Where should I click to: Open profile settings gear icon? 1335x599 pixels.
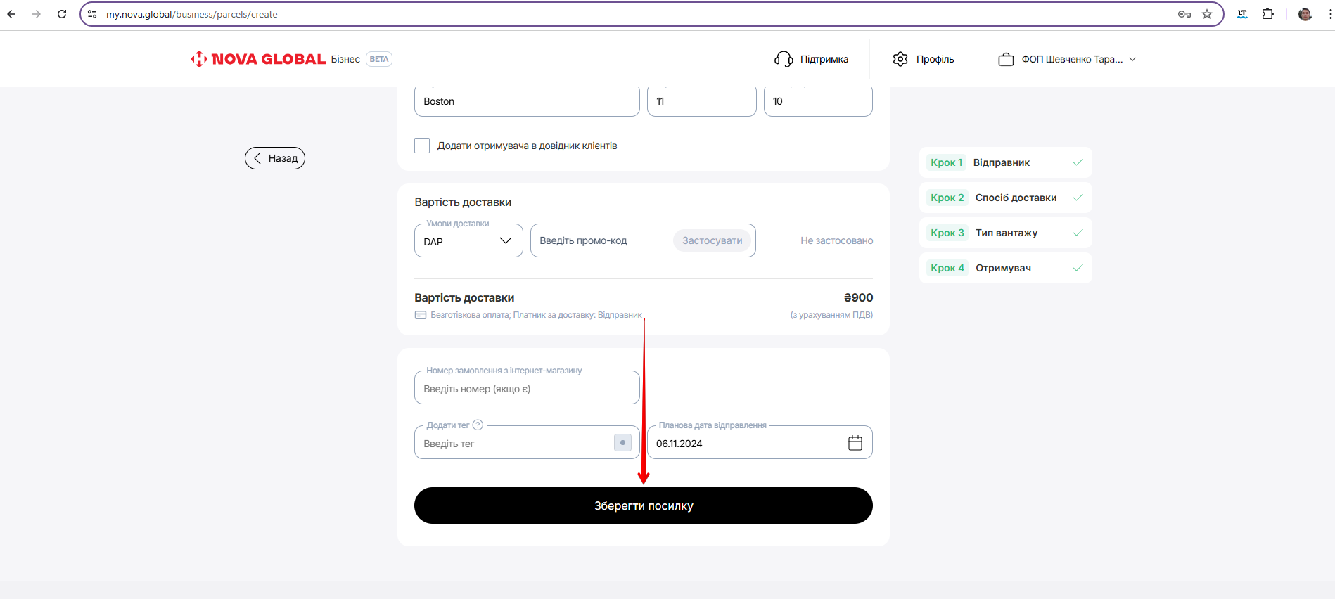pos(900,59)
